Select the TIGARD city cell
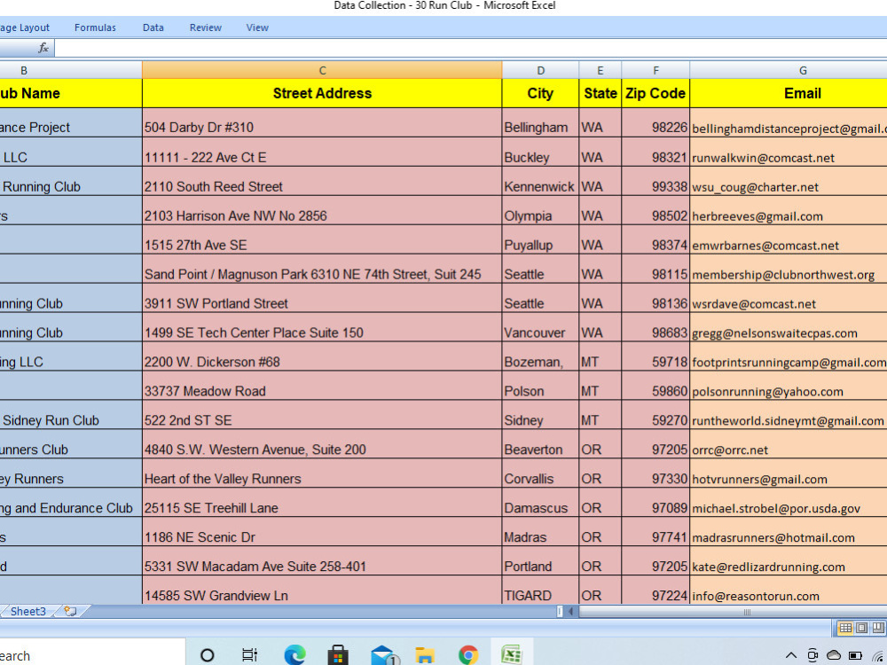 [540, 591]
